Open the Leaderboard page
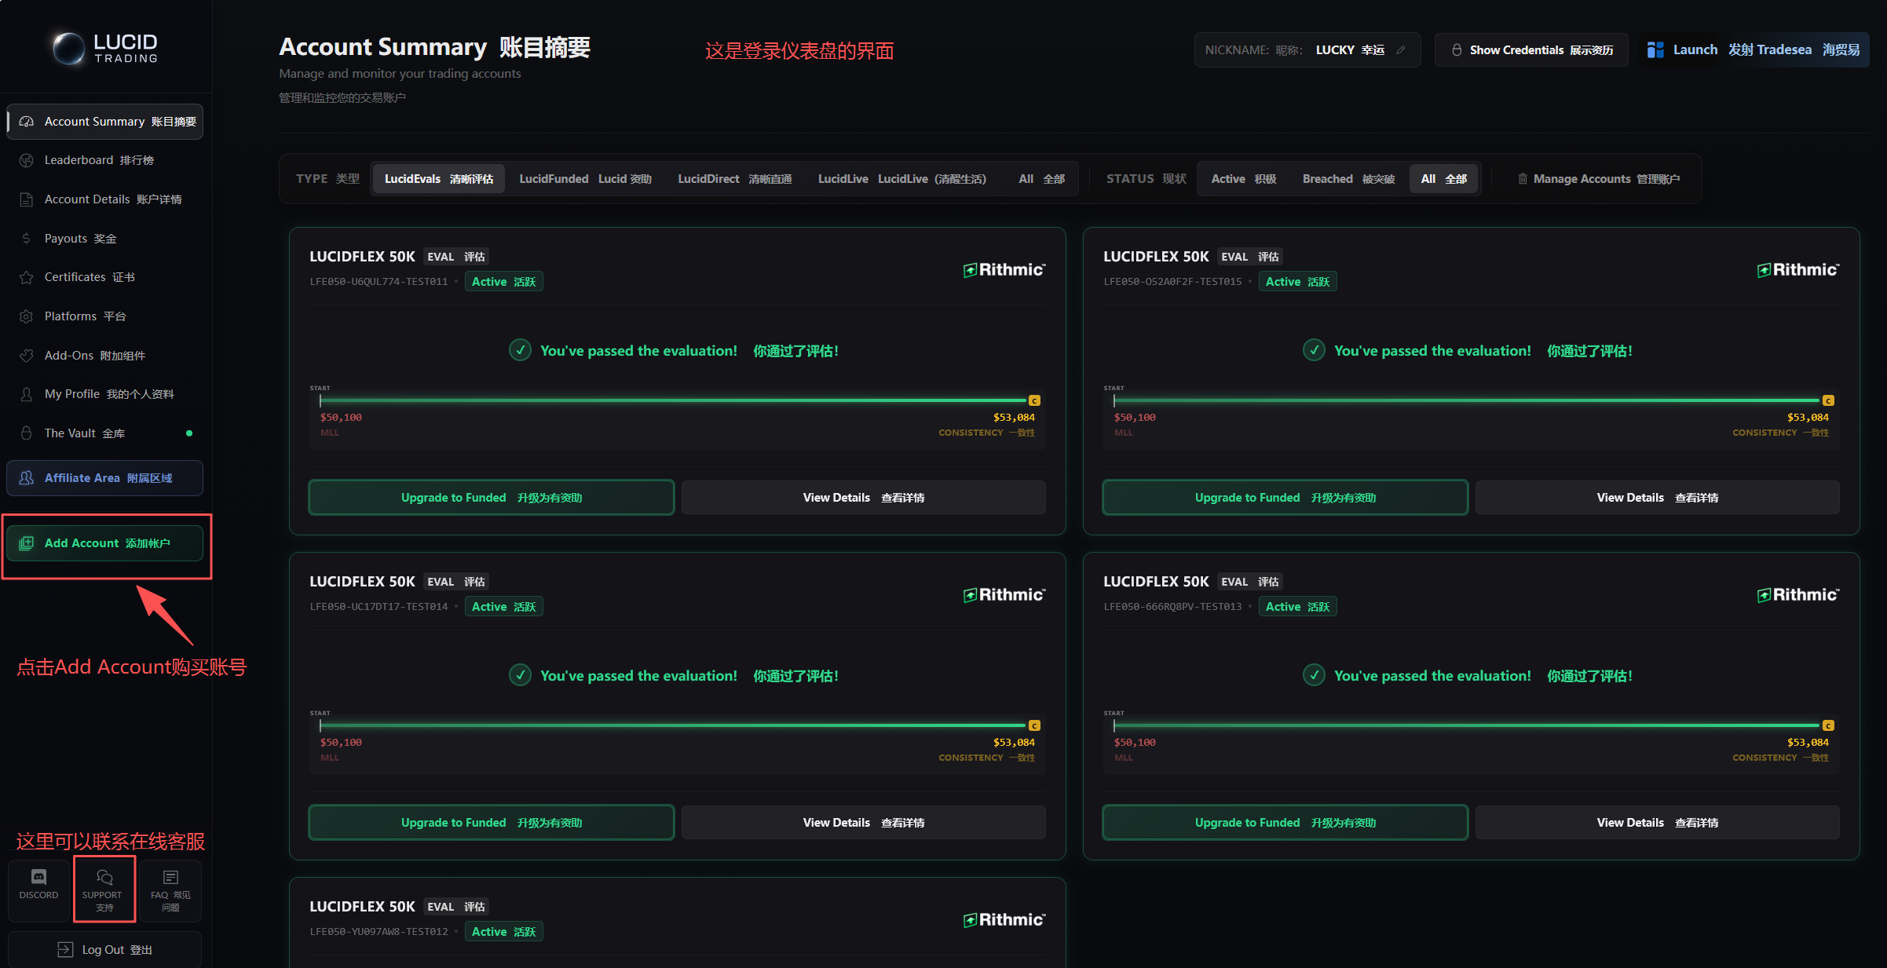This screenshot has height=968, width=1887. coord(105,160)
